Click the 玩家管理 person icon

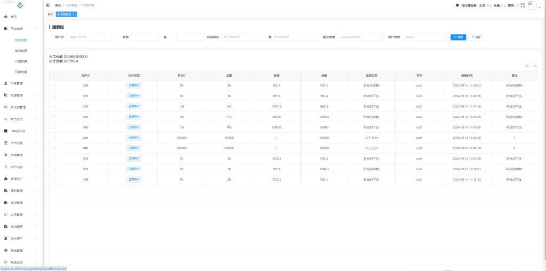(5, 83)
